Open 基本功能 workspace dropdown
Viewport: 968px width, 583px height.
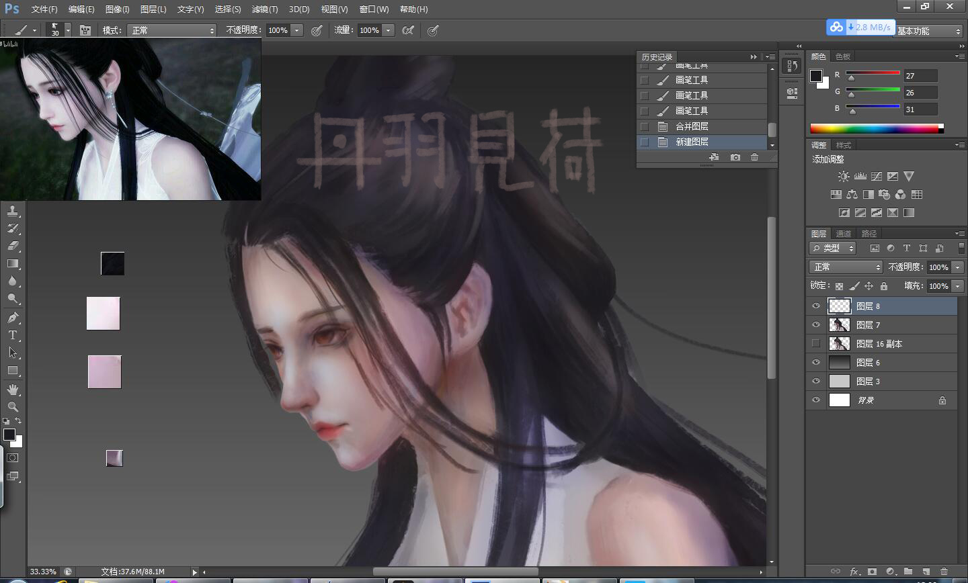click(x=928, y=31)
